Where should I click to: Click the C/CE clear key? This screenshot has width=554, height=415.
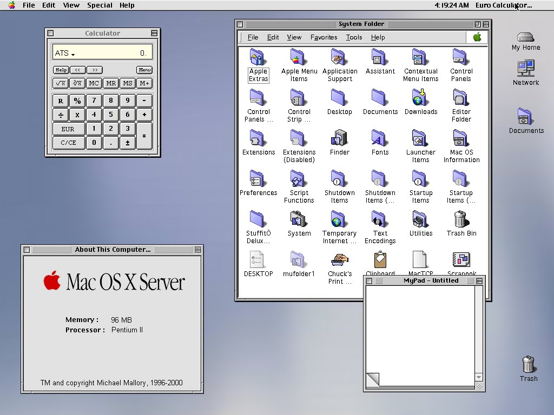(69, 143)
